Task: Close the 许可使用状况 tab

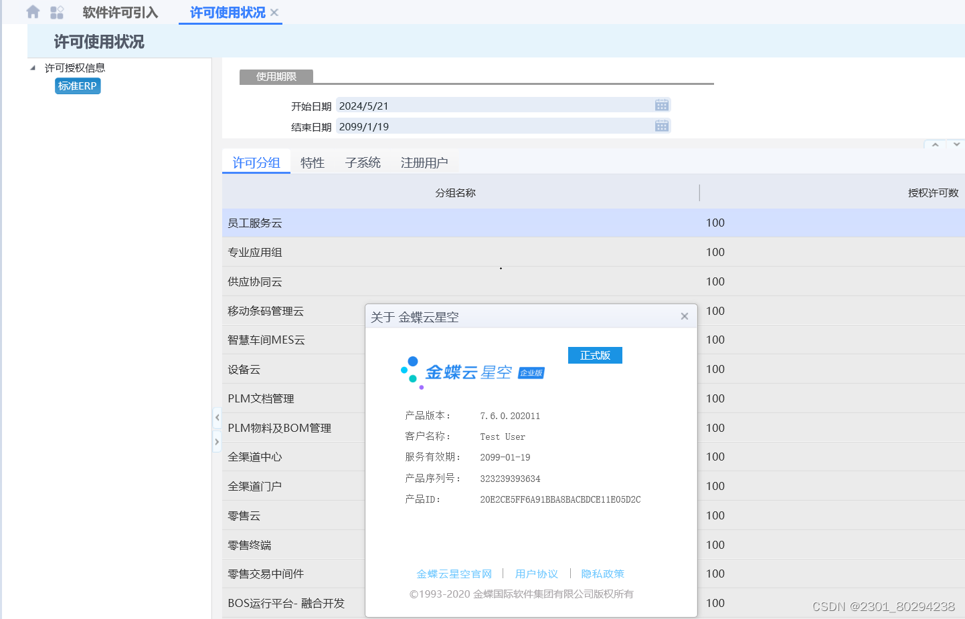Action: (x=274, y=13)
